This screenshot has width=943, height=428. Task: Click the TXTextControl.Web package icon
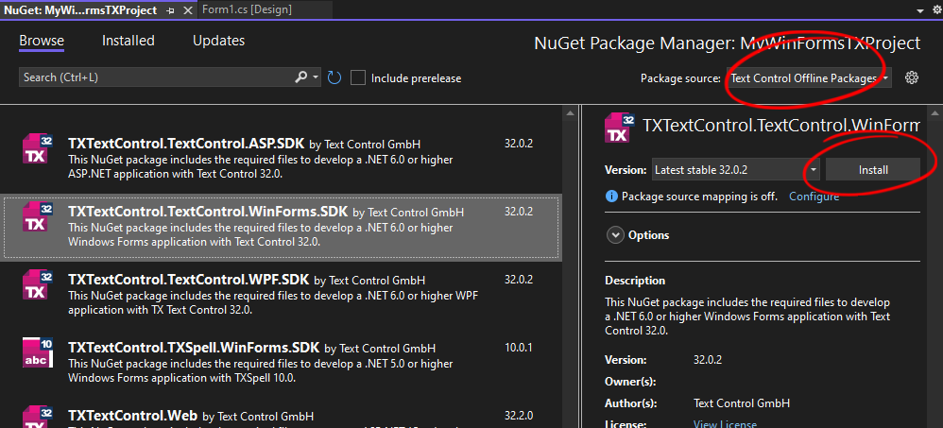pos(37,417)
